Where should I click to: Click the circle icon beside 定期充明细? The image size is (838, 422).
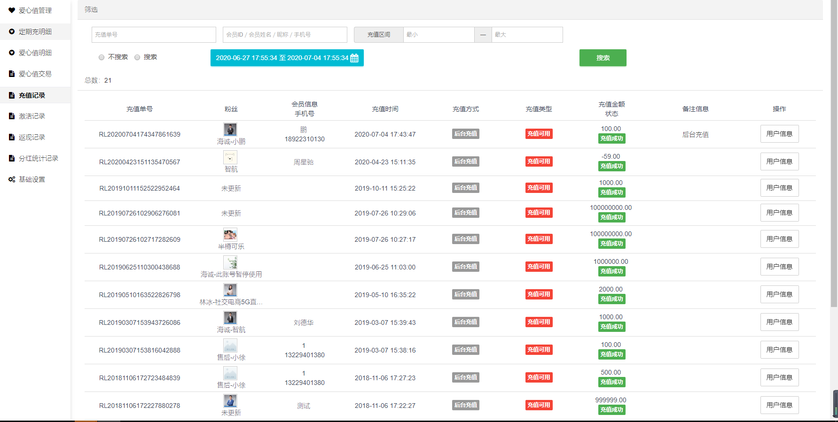pos(12,31)
